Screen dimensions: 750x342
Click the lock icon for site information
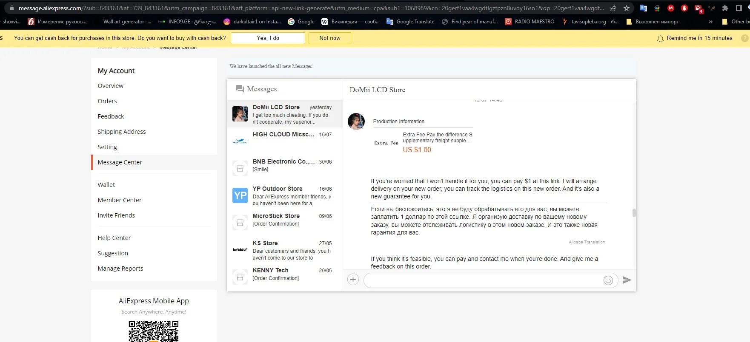pyautogui.click(x=12, y=8)
